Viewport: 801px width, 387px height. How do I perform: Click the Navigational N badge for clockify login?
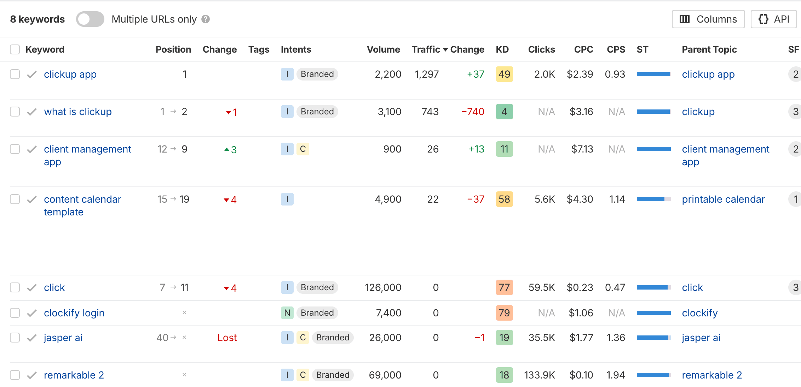(x=287, y=313)
